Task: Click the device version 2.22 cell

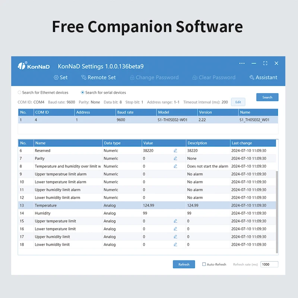Action: 218,120
